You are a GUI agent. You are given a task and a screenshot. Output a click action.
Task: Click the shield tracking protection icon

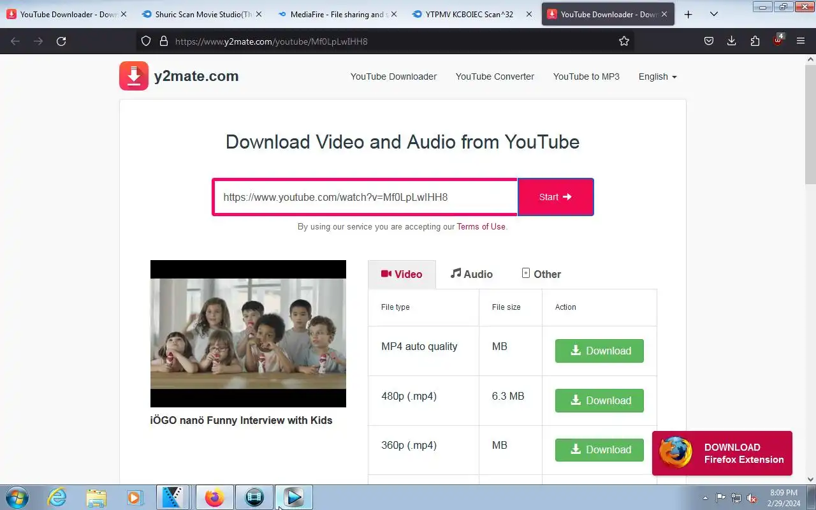[x=146, y=41]
